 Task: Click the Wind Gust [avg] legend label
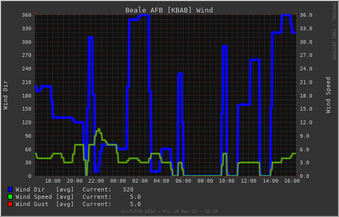click(44, 204)
